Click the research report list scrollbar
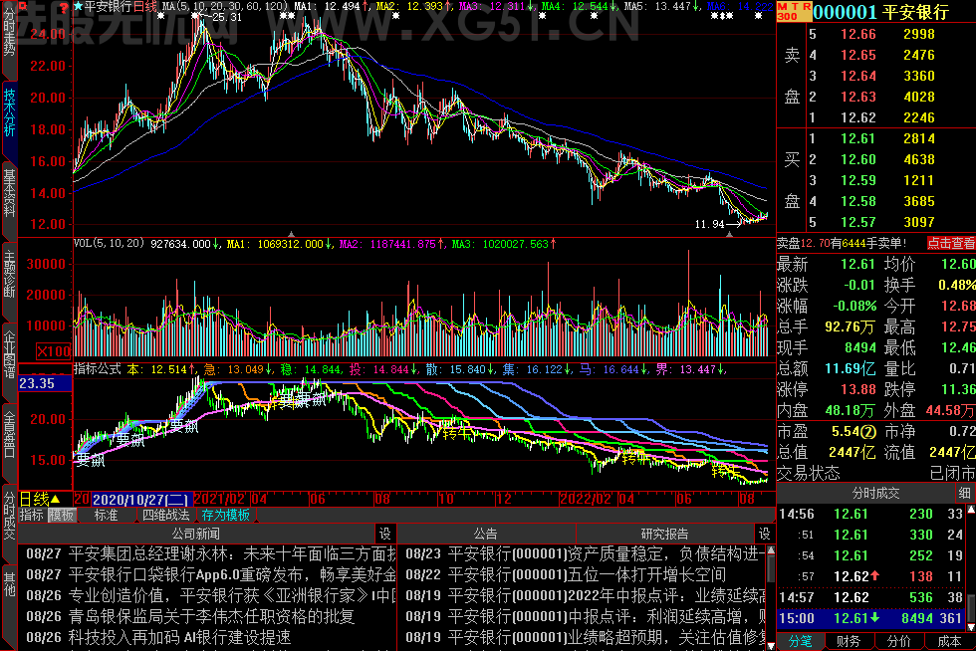 pos(771,568)
